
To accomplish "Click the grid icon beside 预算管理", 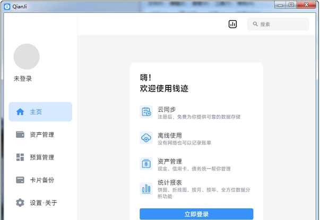I will coord(20,157).
